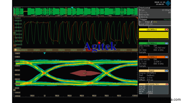Select the cyan trigger position marker in overview

pos(72,8)
